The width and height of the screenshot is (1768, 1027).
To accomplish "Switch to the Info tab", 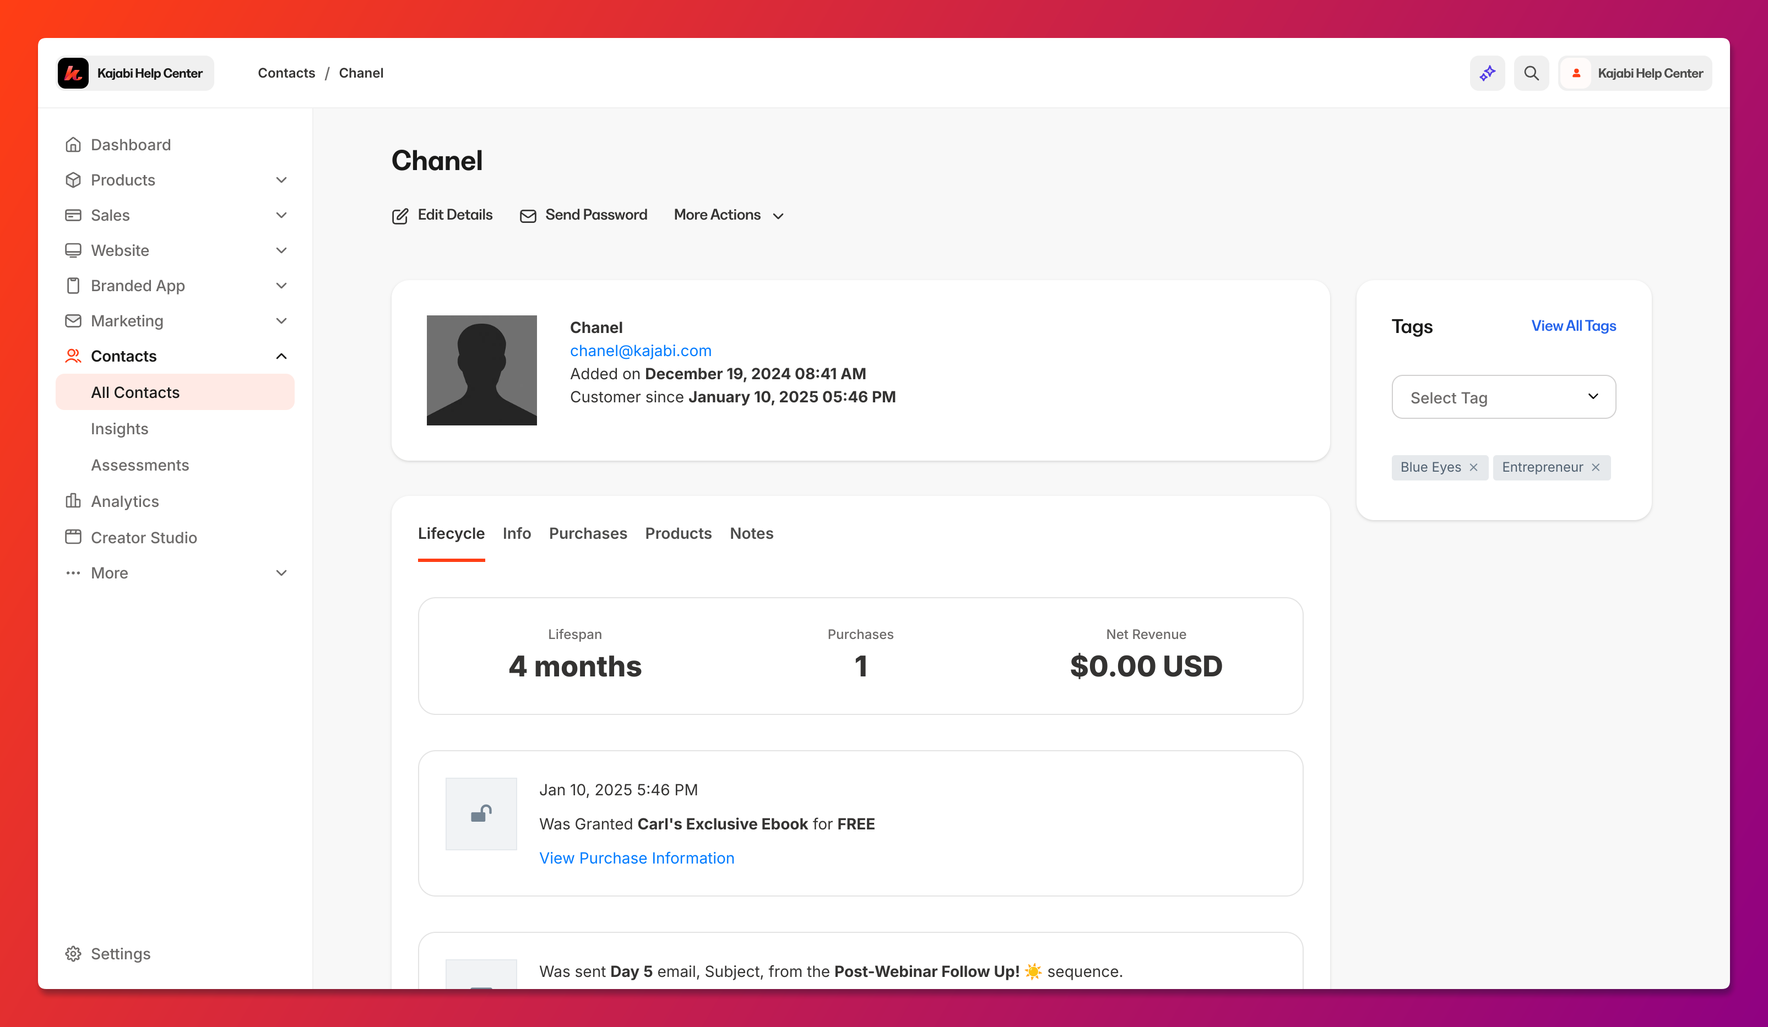I will pyautogui.click(x=517, y=533).
